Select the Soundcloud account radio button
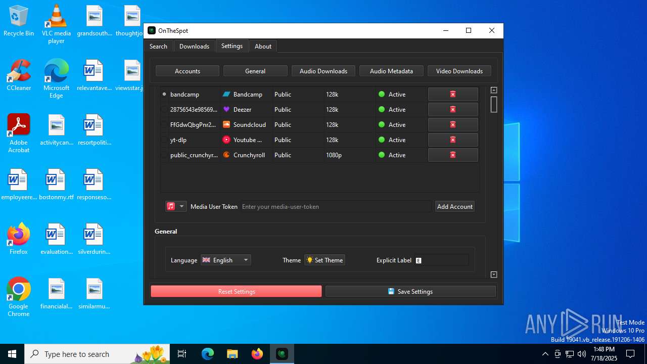647x364 pixels. coord(164,124)
